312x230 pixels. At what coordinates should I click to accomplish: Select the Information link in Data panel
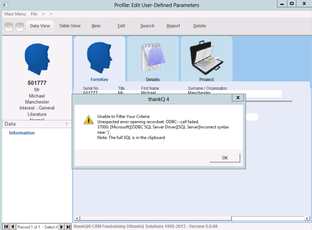tap(22, 133)
